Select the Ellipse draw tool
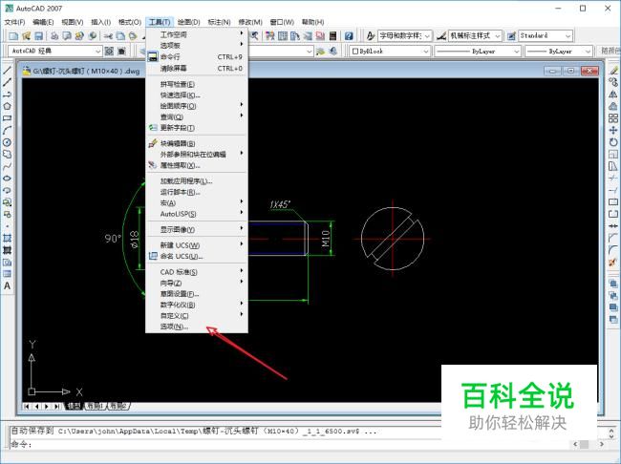The width and height of the screenshot is (621, 464). (x=7, y=179)
